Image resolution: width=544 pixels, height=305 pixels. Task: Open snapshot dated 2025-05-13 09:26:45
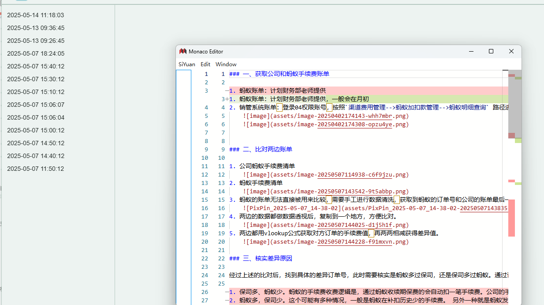point(36,41)
